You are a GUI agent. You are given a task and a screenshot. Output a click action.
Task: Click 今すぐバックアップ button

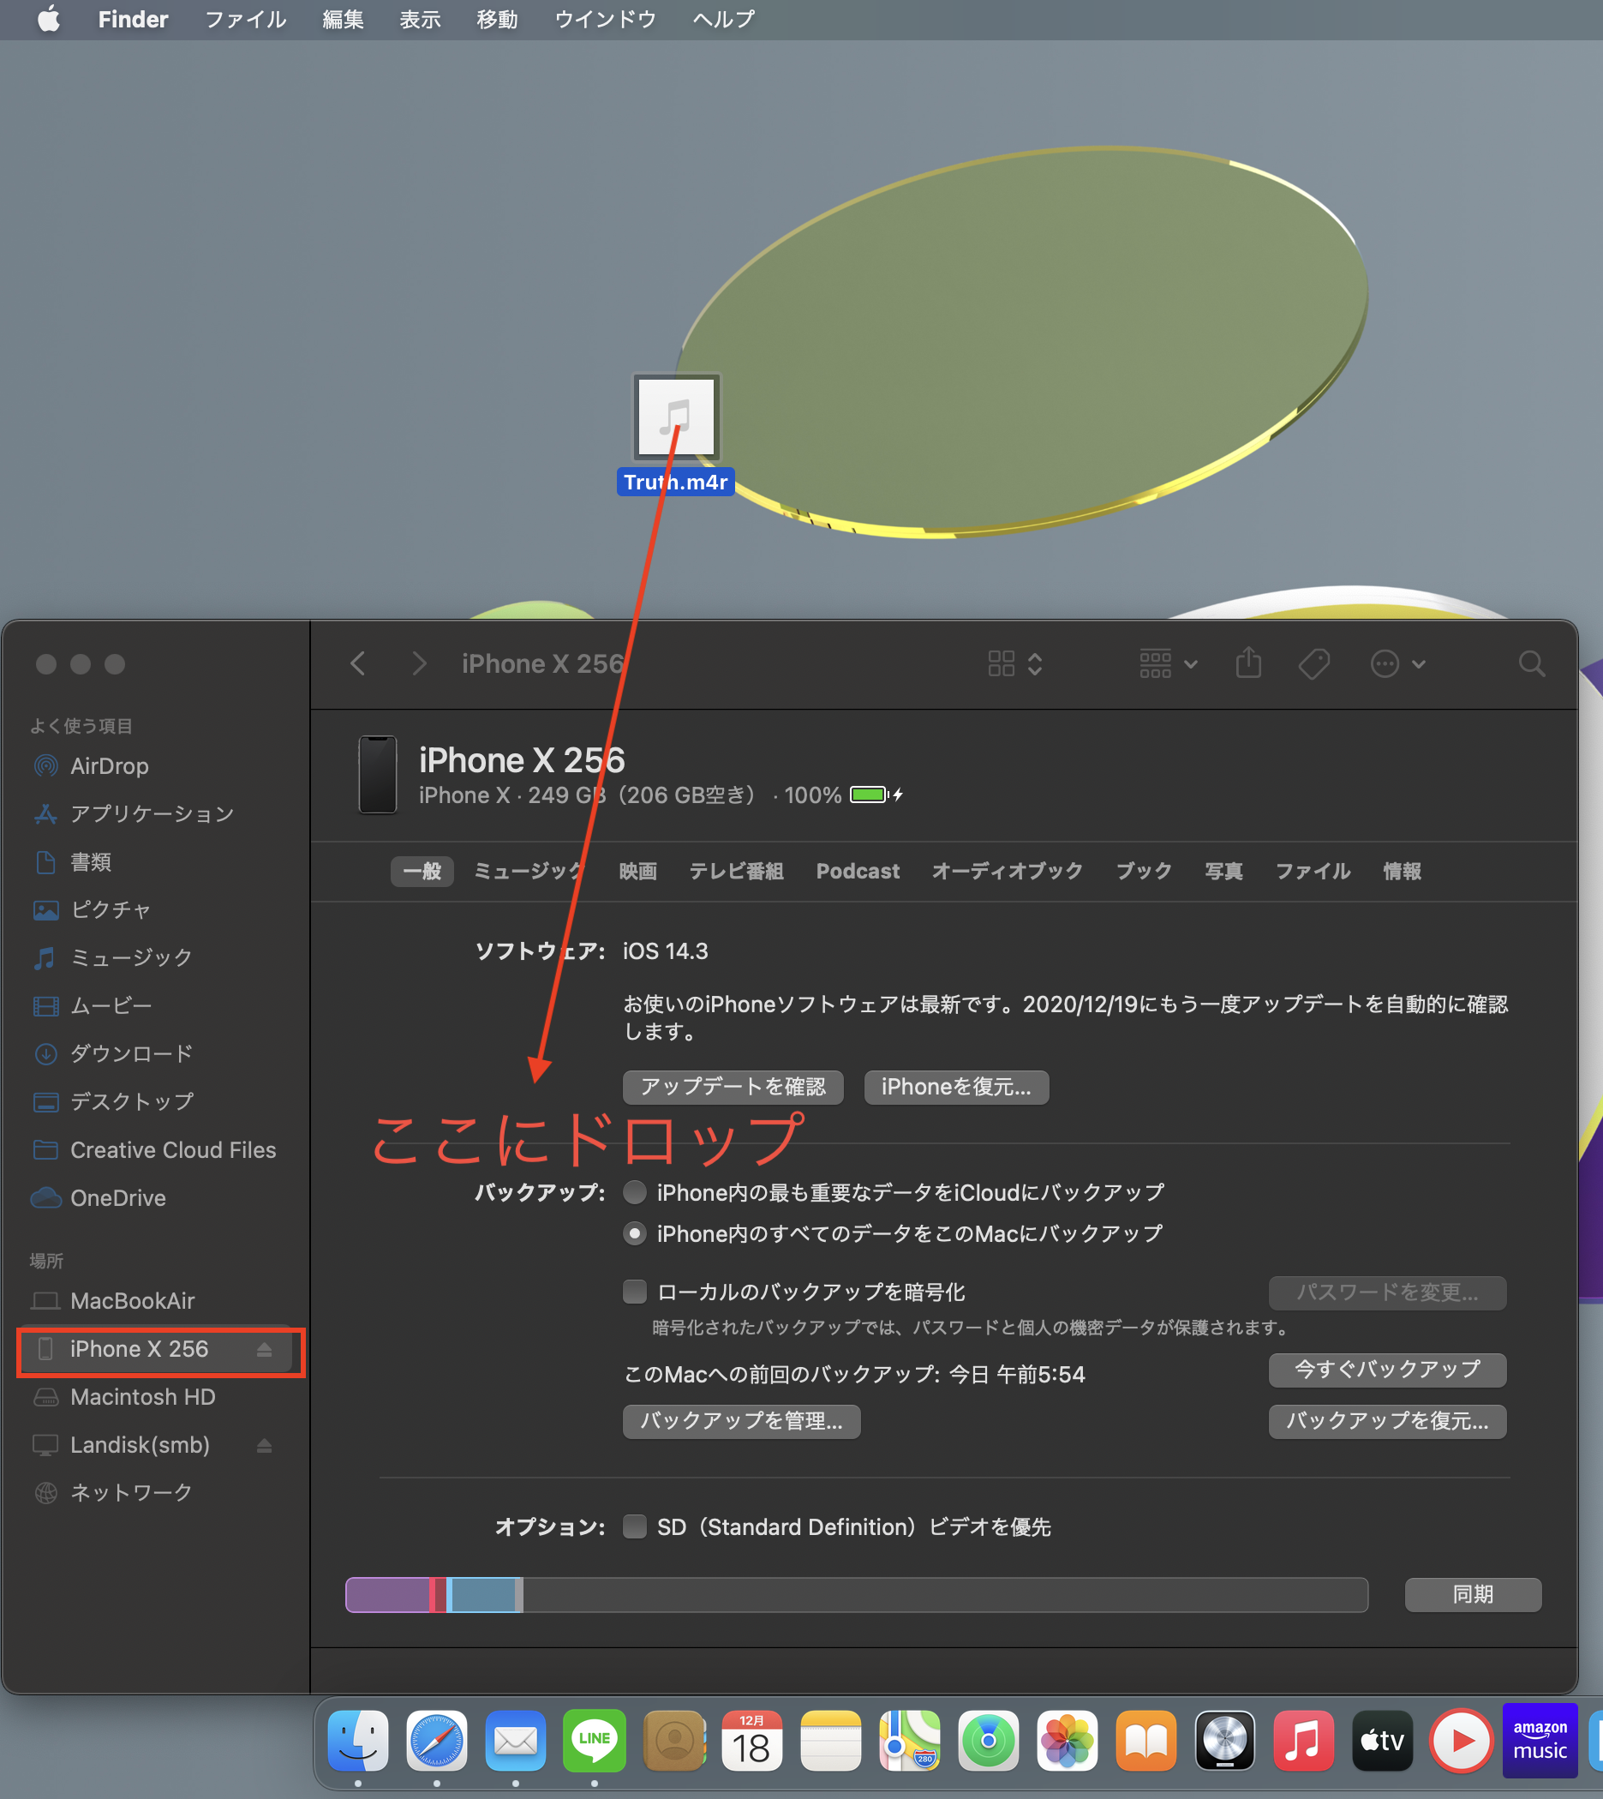(1386, 1370)
